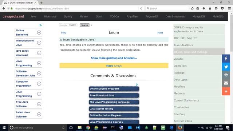The height and width of the screenshot is (131, 233).
Task: Open more sharing options plus button
Action: click(226, 91)
